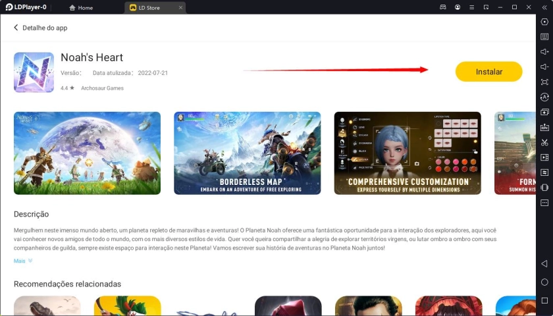553x316 pixels.
Task: Open the keyboard mapping sidebar icon
Action: 544,37
